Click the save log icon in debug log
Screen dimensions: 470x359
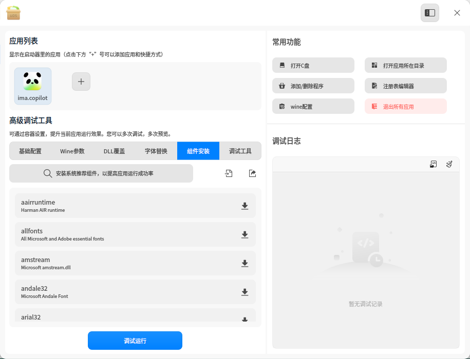tap(433, 164)
